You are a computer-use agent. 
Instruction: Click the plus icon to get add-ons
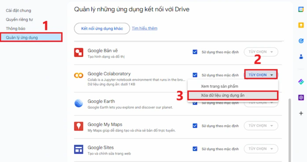[301, 113]
